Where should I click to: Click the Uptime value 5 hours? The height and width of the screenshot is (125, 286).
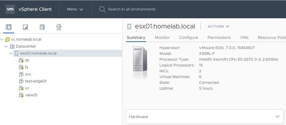[206, 88]
